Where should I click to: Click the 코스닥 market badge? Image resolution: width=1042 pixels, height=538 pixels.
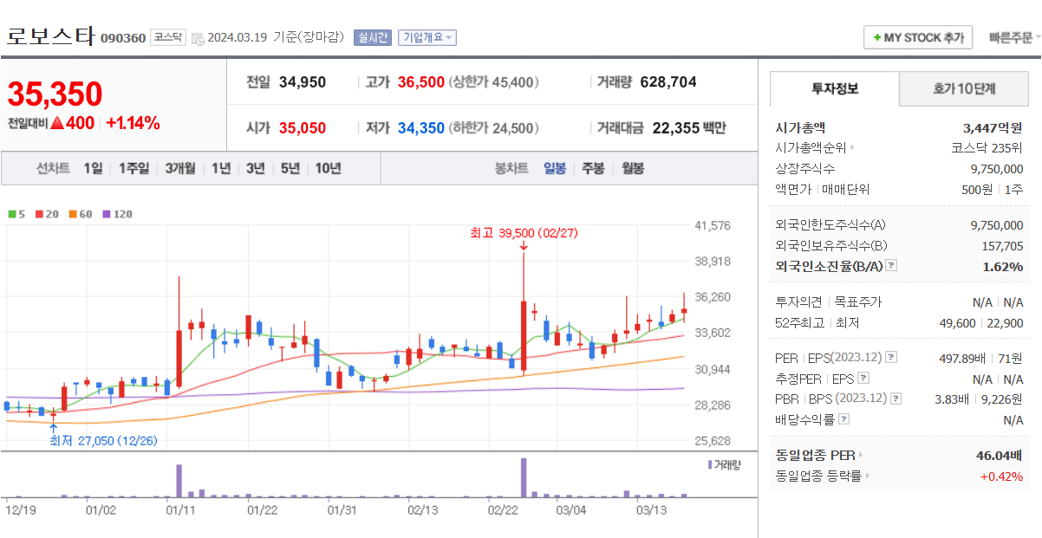click(167, 37)
